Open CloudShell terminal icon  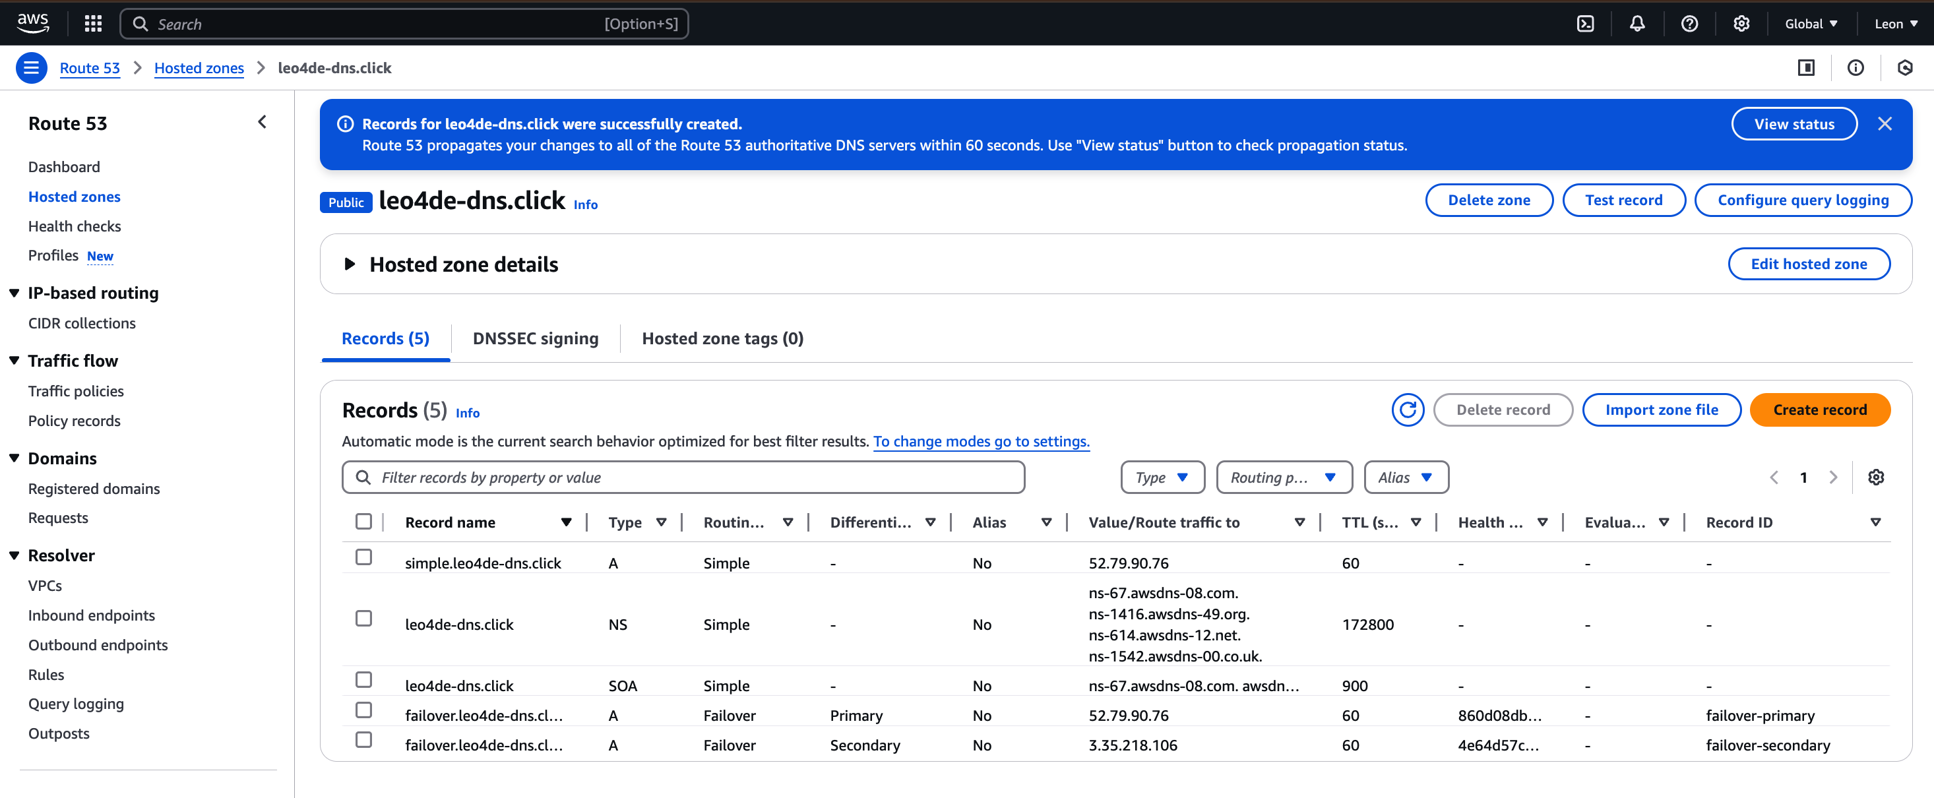[x=1585, y=24]
